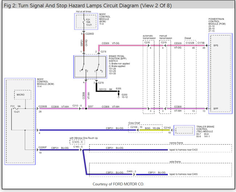
Task: Click the "151-30" page reference
Action: (112, 74)
